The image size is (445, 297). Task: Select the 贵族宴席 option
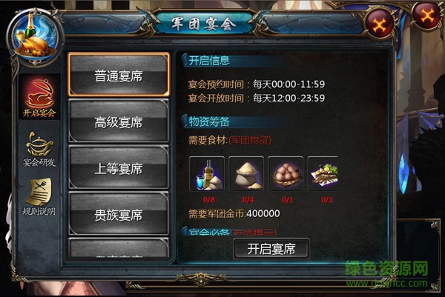tap(119, 214)
